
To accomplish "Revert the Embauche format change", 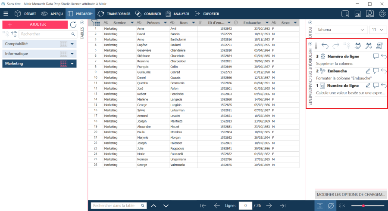I will coord(384,71).
